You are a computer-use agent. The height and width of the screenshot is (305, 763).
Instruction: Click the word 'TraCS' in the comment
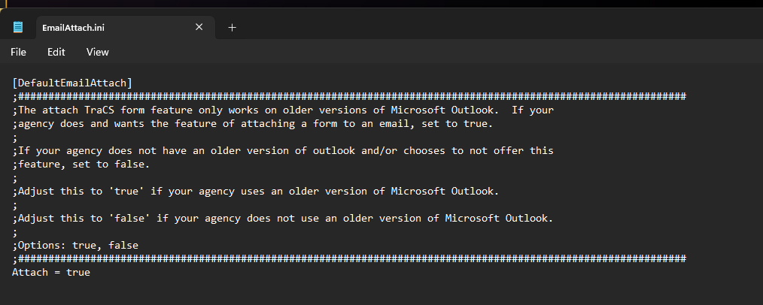click(x=111, y=110)
